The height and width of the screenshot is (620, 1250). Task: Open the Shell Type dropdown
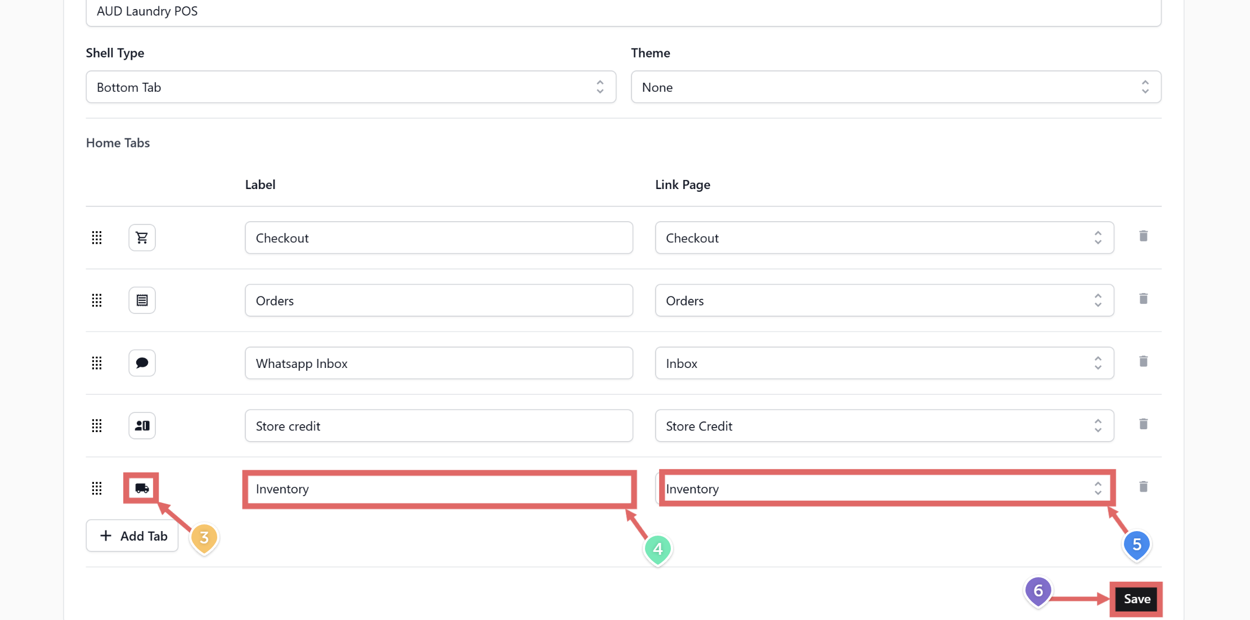click(x=351, y=87)
